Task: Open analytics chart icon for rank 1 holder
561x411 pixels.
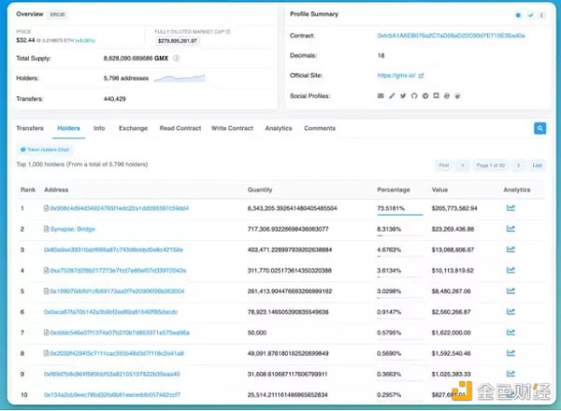Action: tap(511, 207)
